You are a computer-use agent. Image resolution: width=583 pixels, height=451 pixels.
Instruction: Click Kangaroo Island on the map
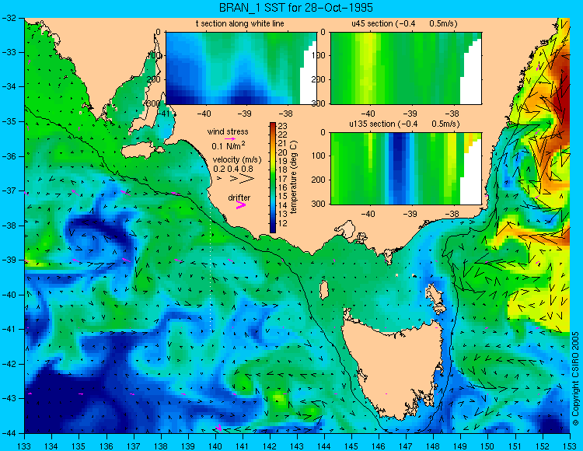pos(143,151)
